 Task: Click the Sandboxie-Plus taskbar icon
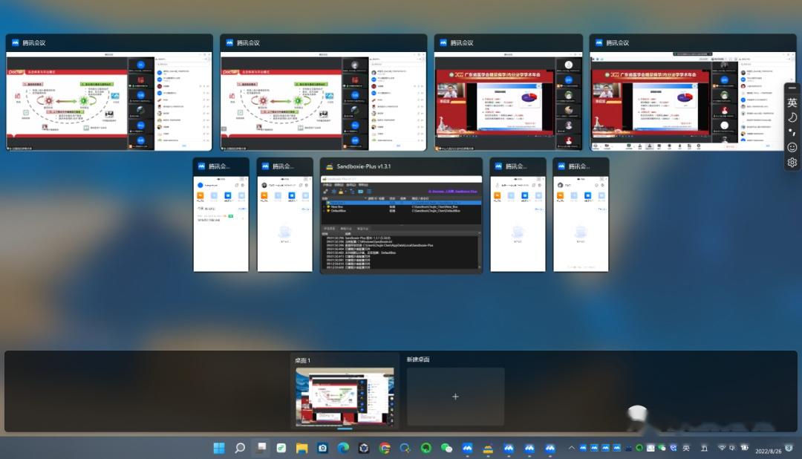click(488, 449)
